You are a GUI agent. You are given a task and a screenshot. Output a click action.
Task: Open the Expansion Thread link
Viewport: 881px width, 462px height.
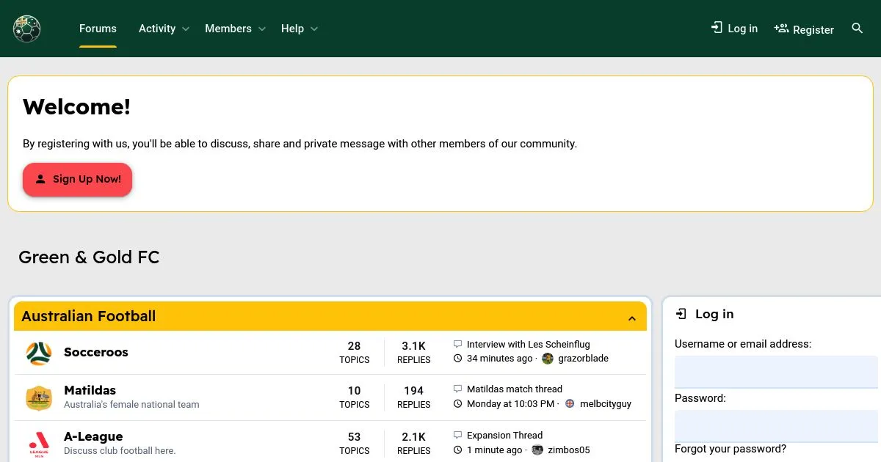pos(504,435)
